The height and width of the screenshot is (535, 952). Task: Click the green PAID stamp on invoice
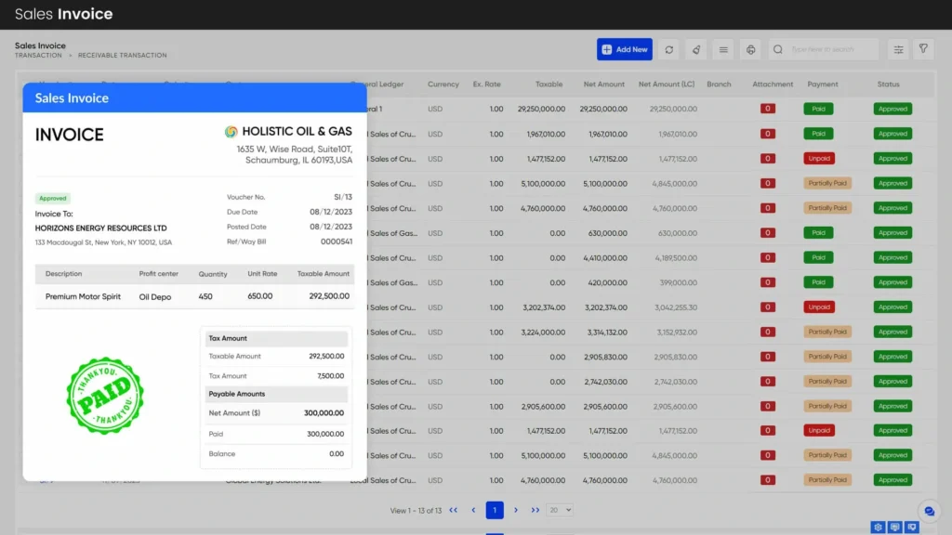pos(105,395)
